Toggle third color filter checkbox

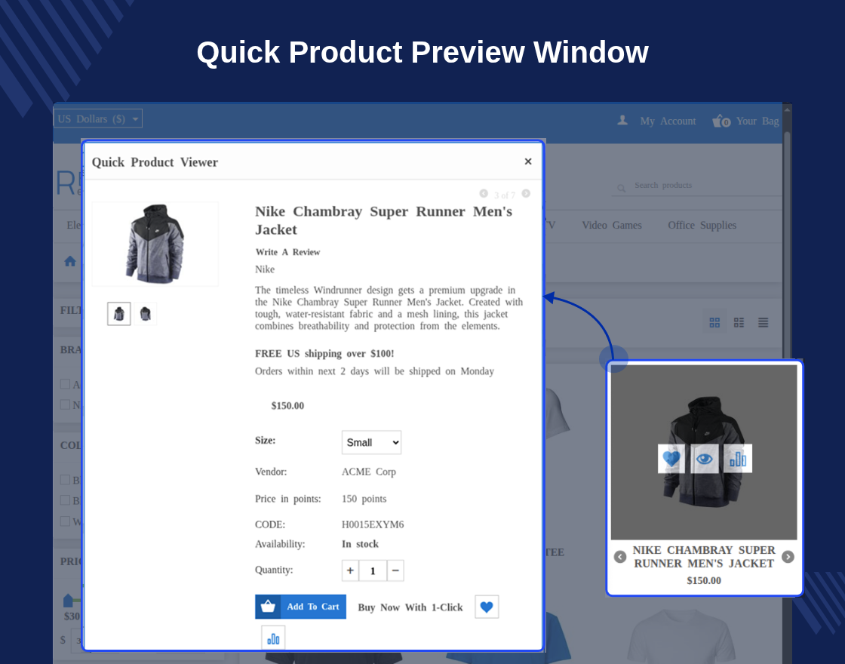tap(65, 521)
